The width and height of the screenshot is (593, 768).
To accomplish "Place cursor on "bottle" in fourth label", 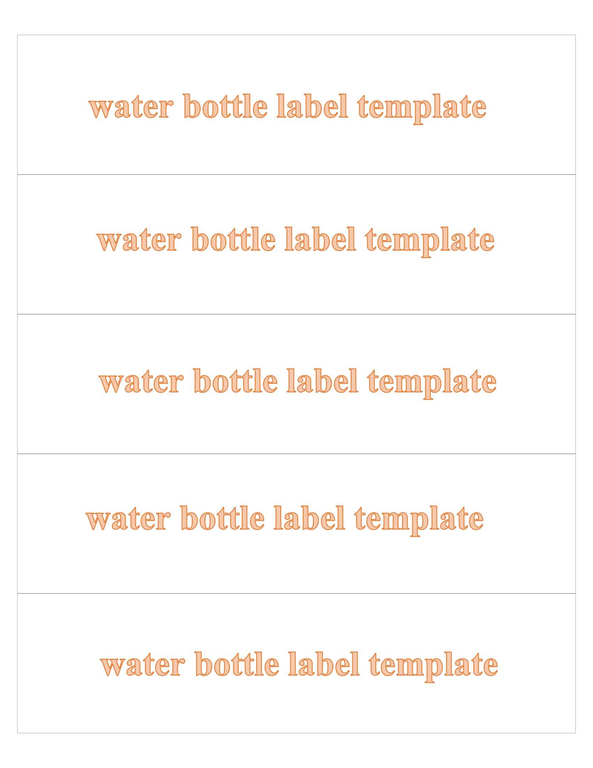I will point(223,518).
